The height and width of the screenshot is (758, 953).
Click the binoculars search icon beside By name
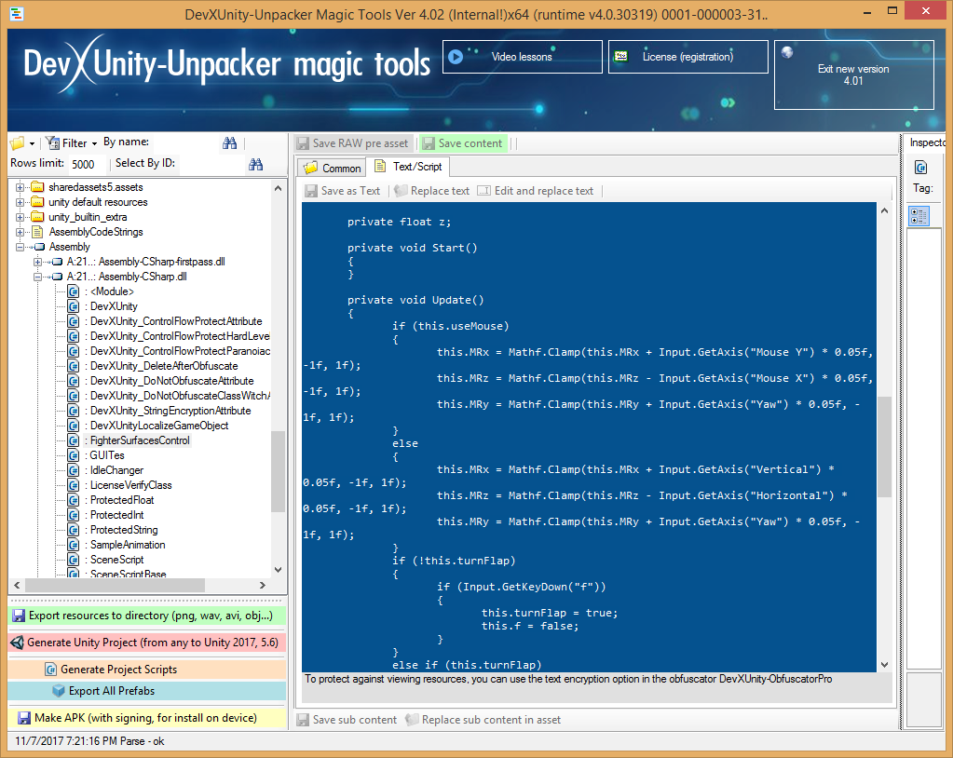tap(230, 142)
